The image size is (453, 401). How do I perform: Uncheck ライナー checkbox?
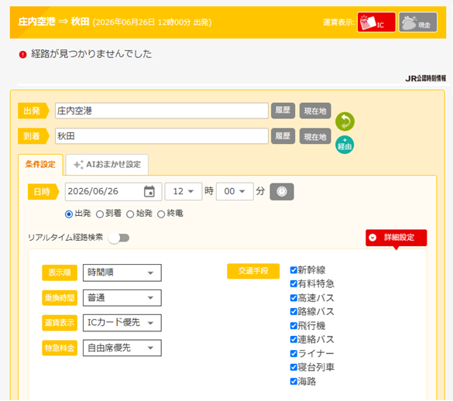click(x=293, y=353)
